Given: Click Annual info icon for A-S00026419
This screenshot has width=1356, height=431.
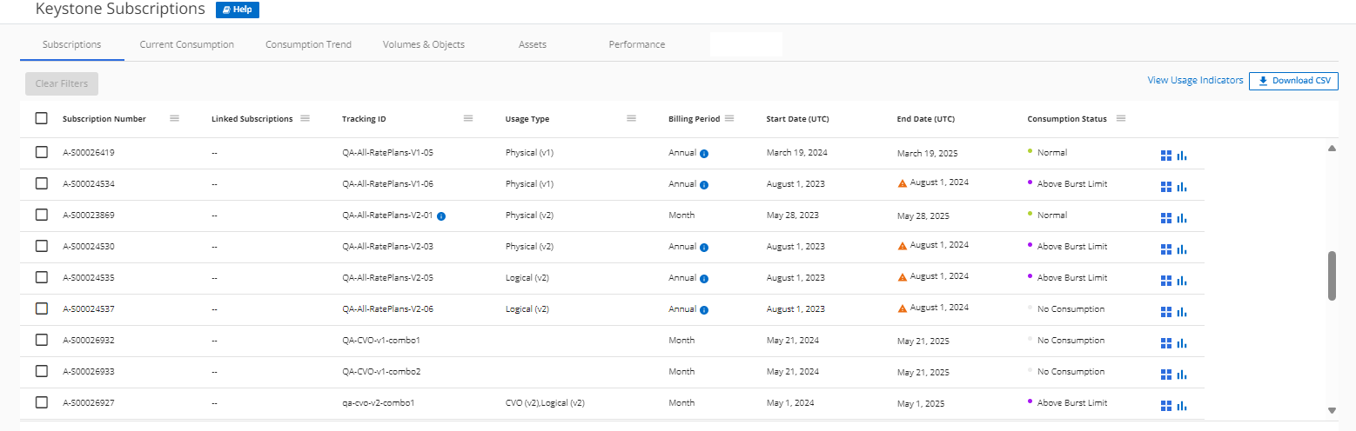Looking at the screenshot, I should [704, 153].
